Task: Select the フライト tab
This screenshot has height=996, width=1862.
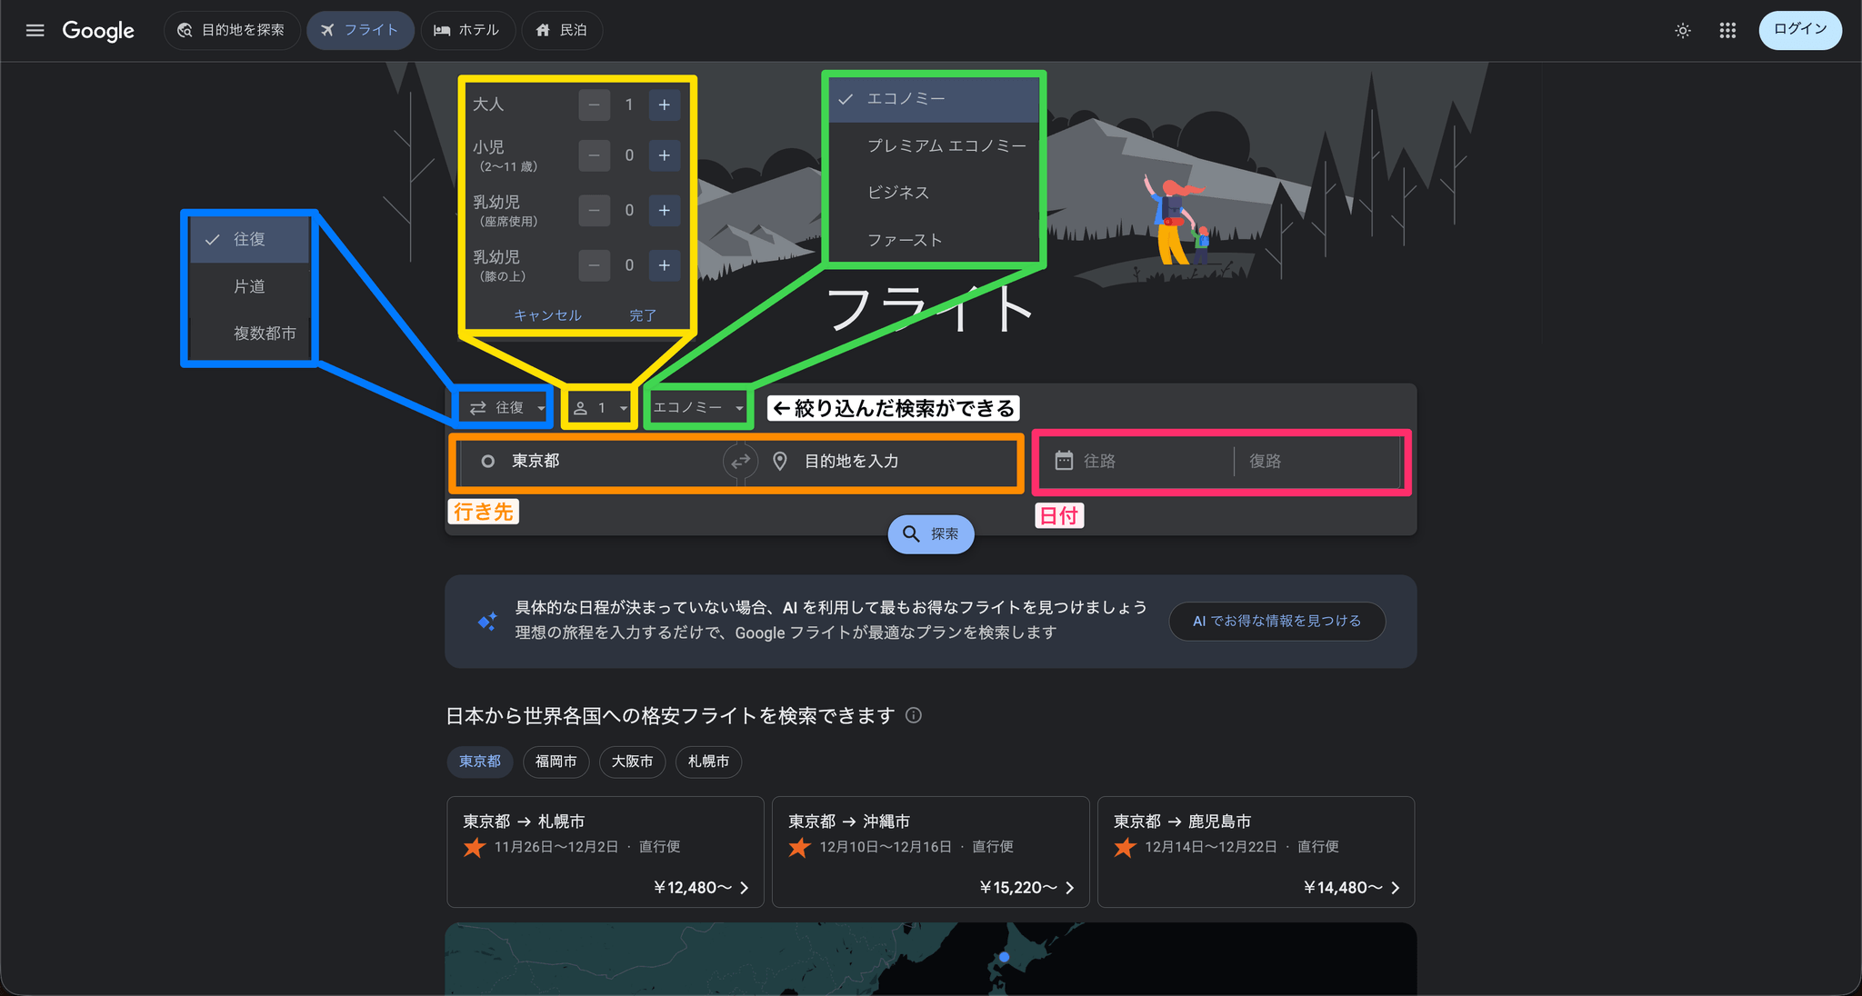Action: pyautogui.click(x=360, y=31)
